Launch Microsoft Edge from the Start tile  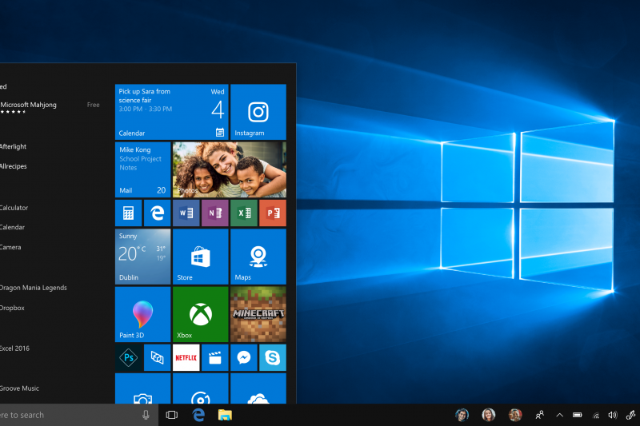click(x=157, y=213)
